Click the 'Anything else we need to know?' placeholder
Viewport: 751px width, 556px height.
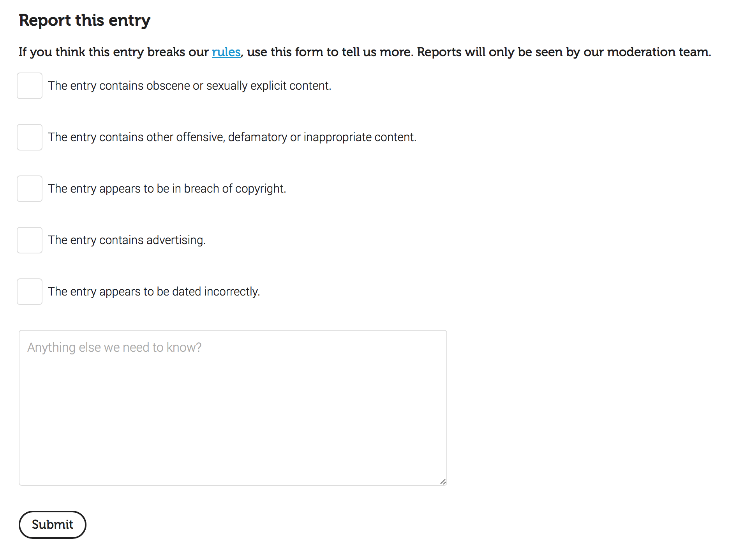tap(114, 347)
